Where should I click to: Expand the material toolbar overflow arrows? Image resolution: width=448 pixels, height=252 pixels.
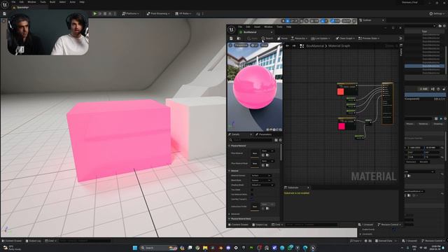[x=400, y=38]
